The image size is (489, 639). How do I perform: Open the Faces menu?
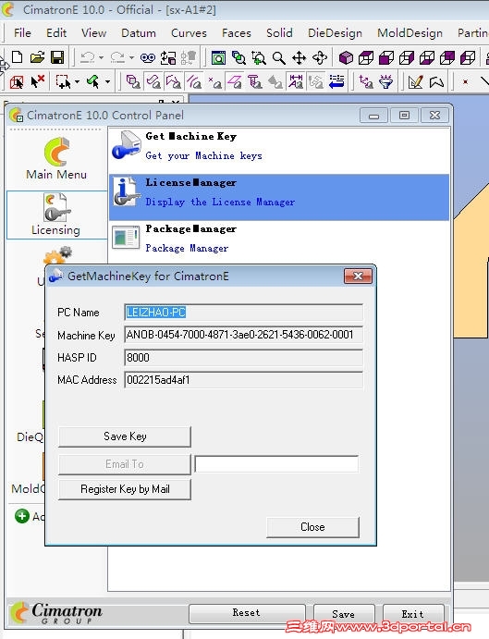click(237, 33)
